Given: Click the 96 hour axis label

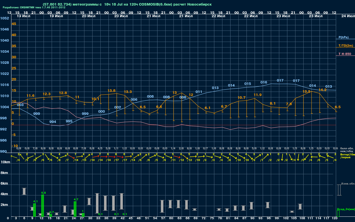Looking at the screenshot, I should tap(268, 219).
